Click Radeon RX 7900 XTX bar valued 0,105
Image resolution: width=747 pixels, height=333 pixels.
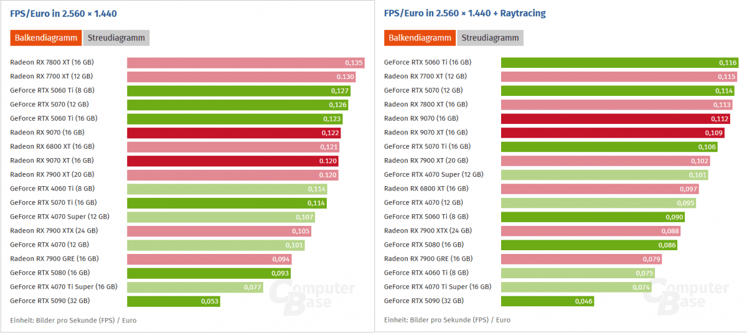point(219,231)
